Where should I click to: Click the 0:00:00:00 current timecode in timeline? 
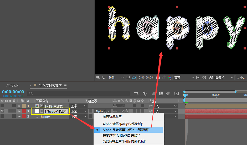click(13, 92)
